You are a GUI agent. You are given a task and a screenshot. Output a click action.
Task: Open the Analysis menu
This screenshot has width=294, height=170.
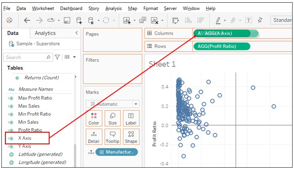click(x=114, y=9)
